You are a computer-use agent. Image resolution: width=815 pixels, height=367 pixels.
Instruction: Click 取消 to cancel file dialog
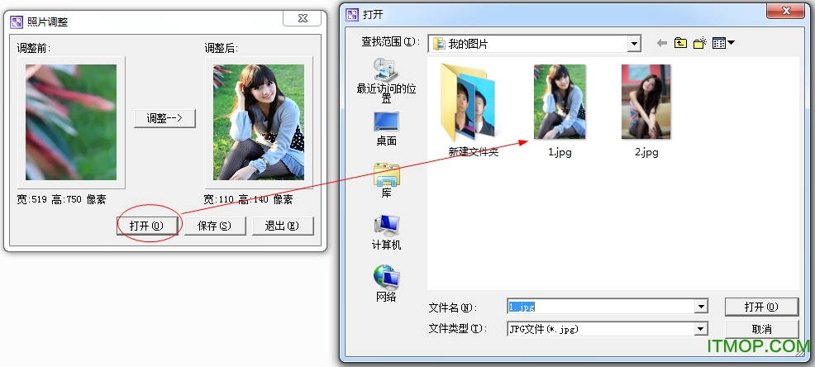pyautogui.click(x=761, y=329)
